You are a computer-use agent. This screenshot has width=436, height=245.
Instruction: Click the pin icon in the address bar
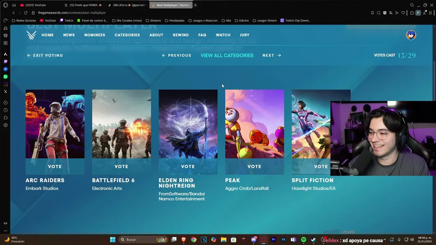point(372,13)
